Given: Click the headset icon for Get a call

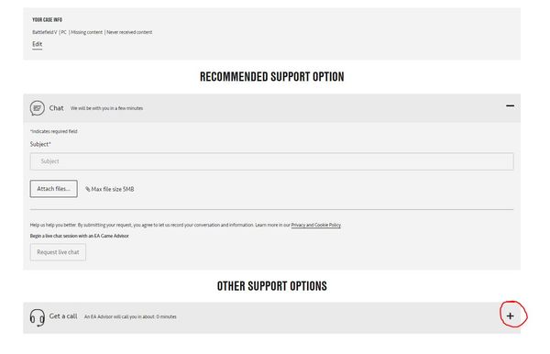Looking at the screenshot, I should click(38, 317).
